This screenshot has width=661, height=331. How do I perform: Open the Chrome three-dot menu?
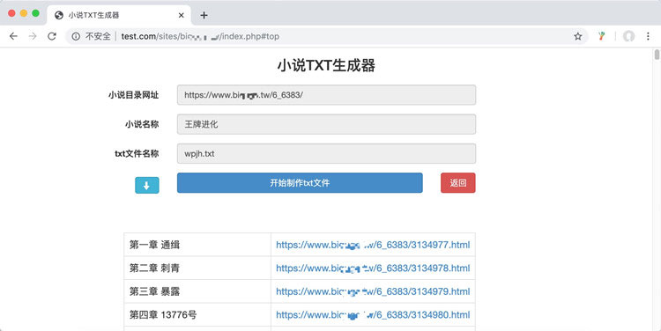(x=648, y=37)
